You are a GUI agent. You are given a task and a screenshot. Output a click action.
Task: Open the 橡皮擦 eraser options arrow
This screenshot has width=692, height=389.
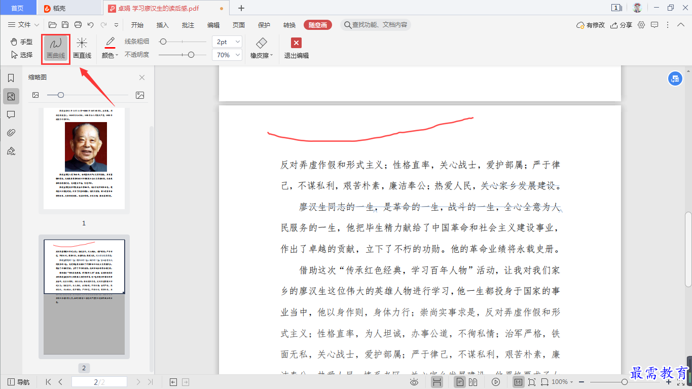pos(272,56)
